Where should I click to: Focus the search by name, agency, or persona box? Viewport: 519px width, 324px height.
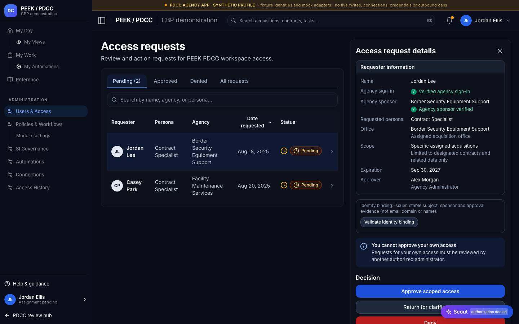click(222, 100)
